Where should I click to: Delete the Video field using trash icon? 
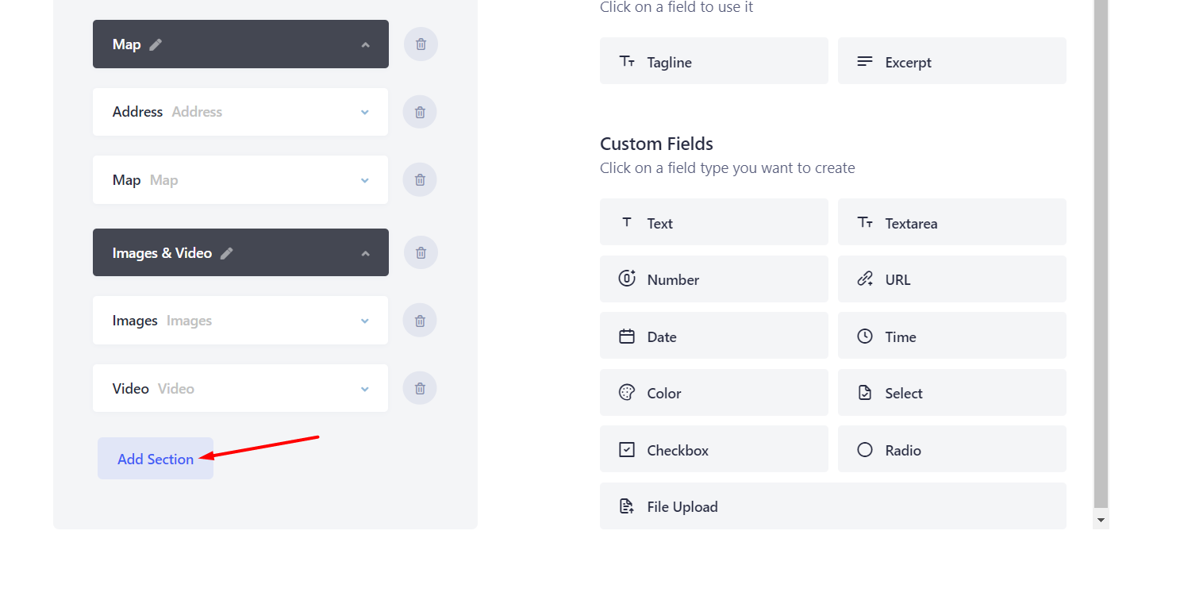coord(419,388)
